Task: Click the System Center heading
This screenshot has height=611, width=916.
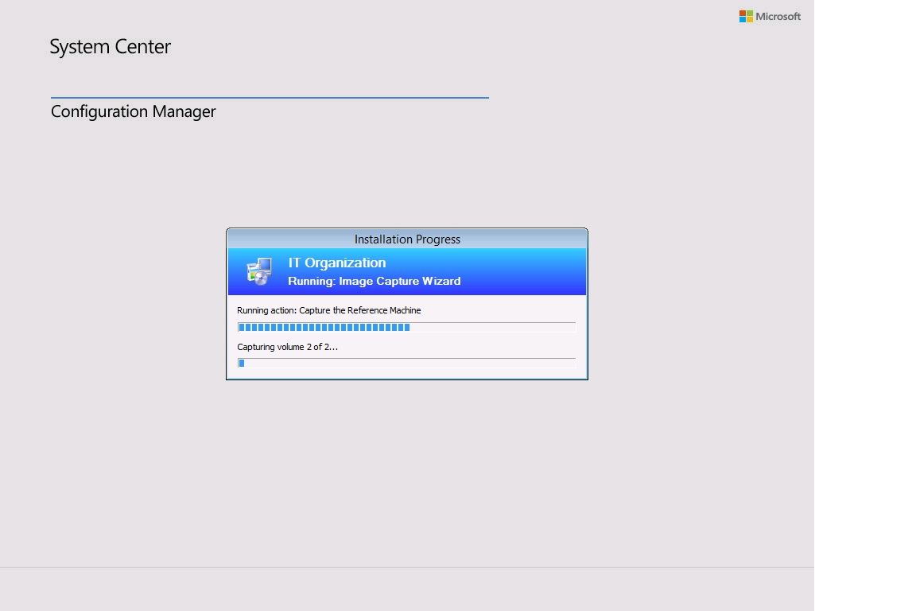Action: [x=110, y=47]
